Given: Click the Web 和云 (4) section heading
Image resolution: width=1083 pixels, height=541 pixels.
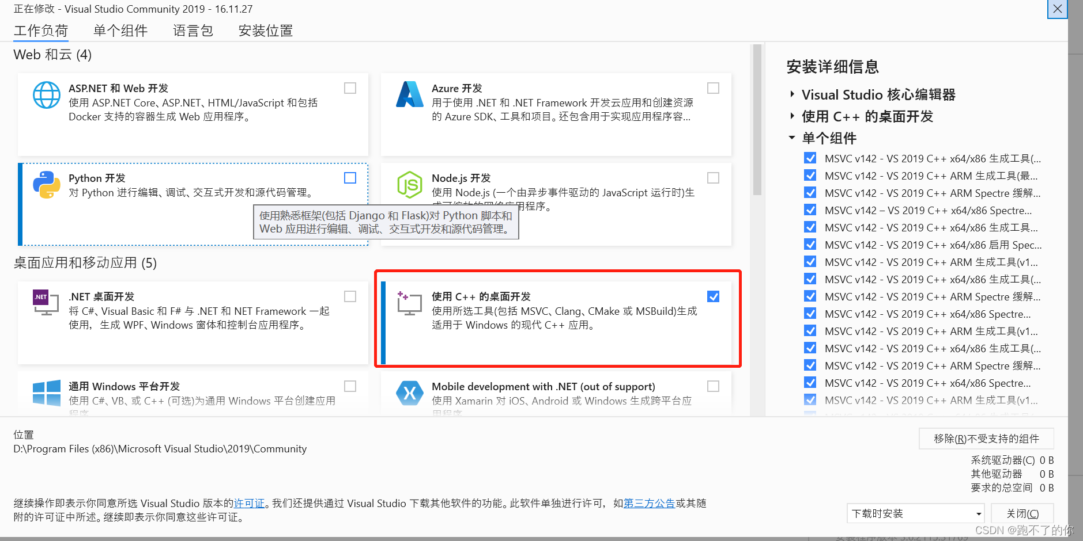Looking at the screenshot, I should pos(52,55).
